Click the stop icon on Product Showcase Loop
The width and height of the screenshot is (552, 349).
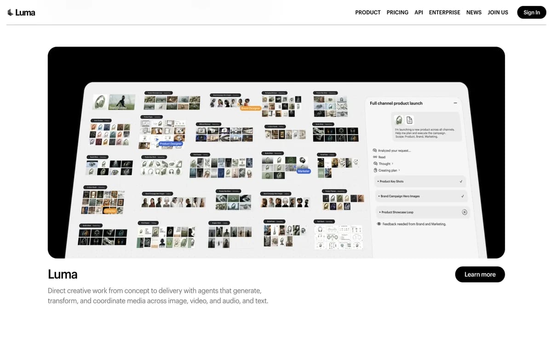464,212
